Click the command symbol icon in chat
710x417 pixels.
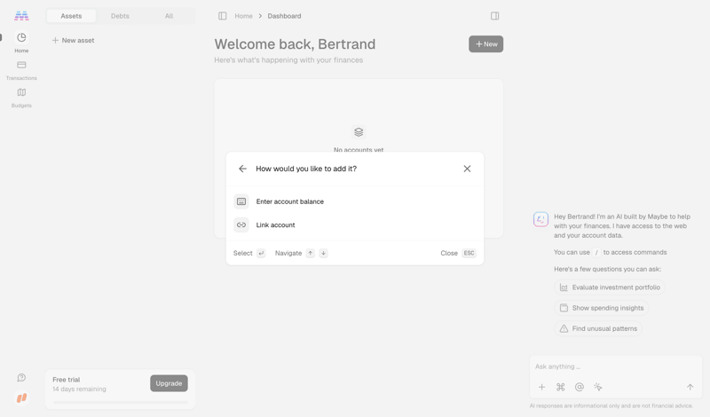click(x=561, y=387)
